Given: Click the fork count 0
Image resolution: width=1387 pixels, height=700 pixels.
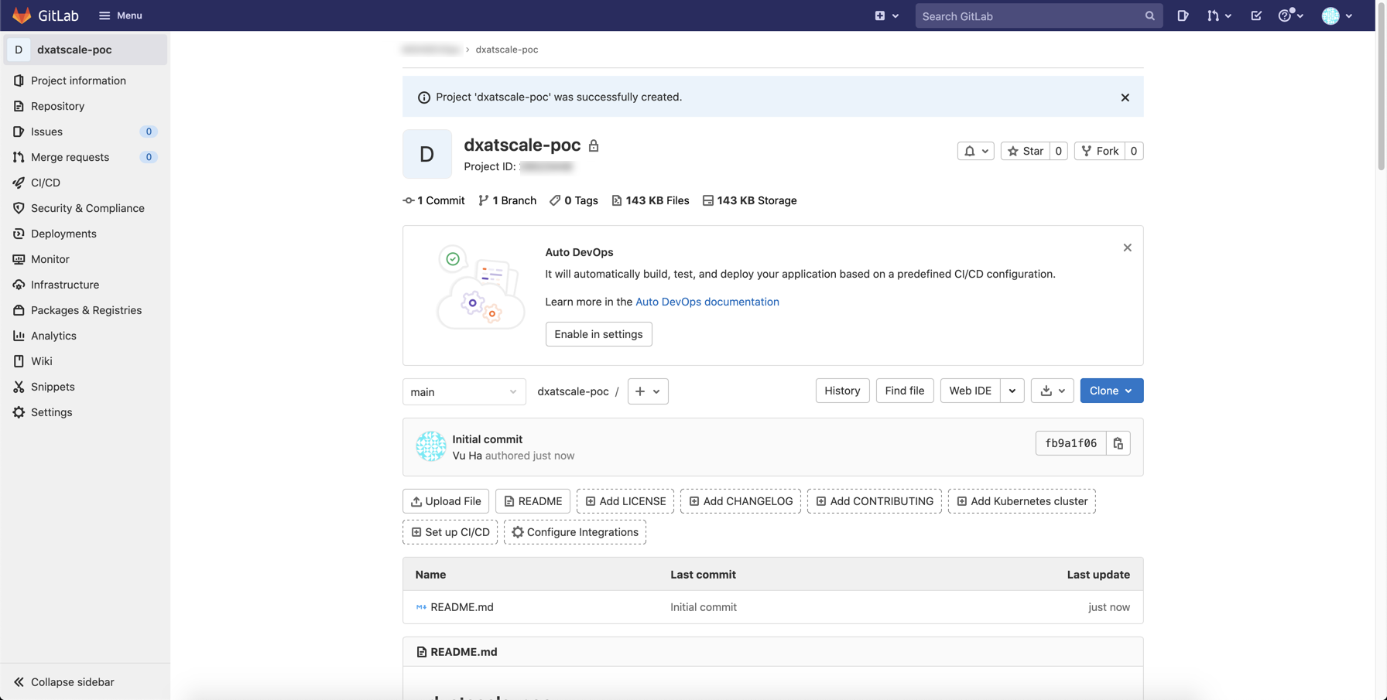Looking at the screenshot, I should click(x=1134, y=151).
